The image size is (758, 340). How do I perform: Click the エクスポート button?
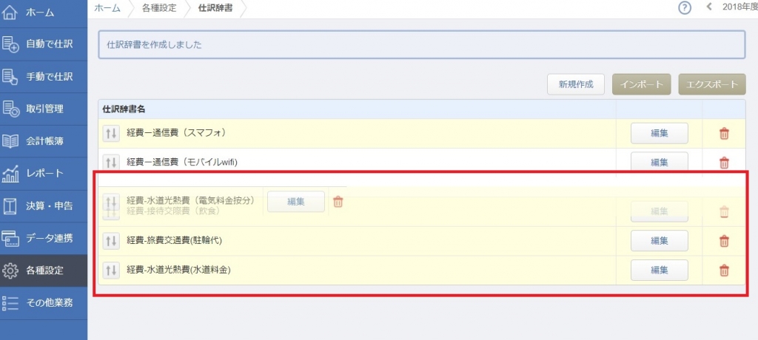(x=713, y=84)
